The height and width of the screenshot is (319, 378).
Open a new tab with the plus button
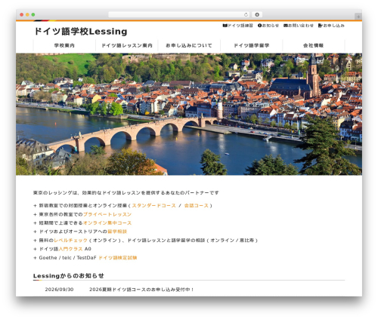pos(358,17)
